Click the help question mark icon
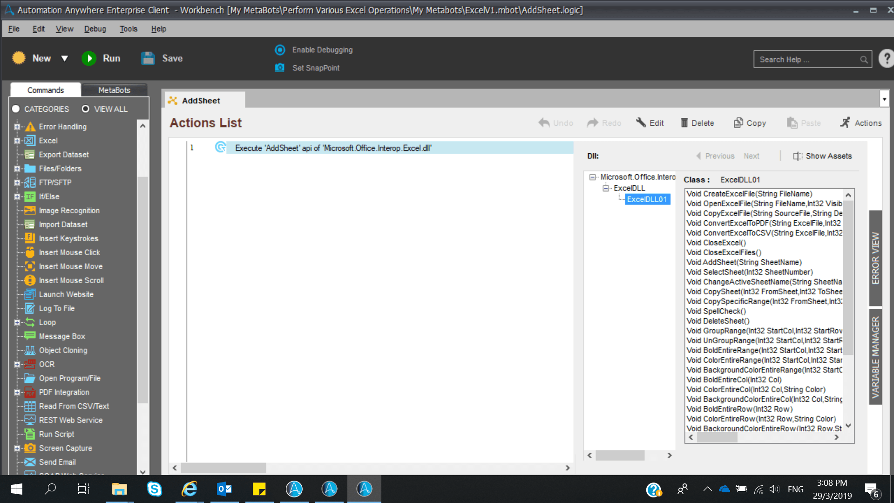The height and width of the screenshot is (503, 894). point(887,59)
